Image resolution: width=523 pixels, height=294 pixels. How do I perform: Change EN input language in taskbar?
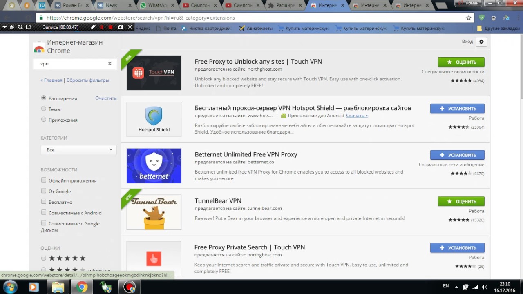click(x=446, y=286)
